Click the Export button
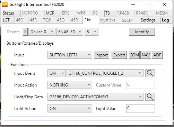 (119, 55)
